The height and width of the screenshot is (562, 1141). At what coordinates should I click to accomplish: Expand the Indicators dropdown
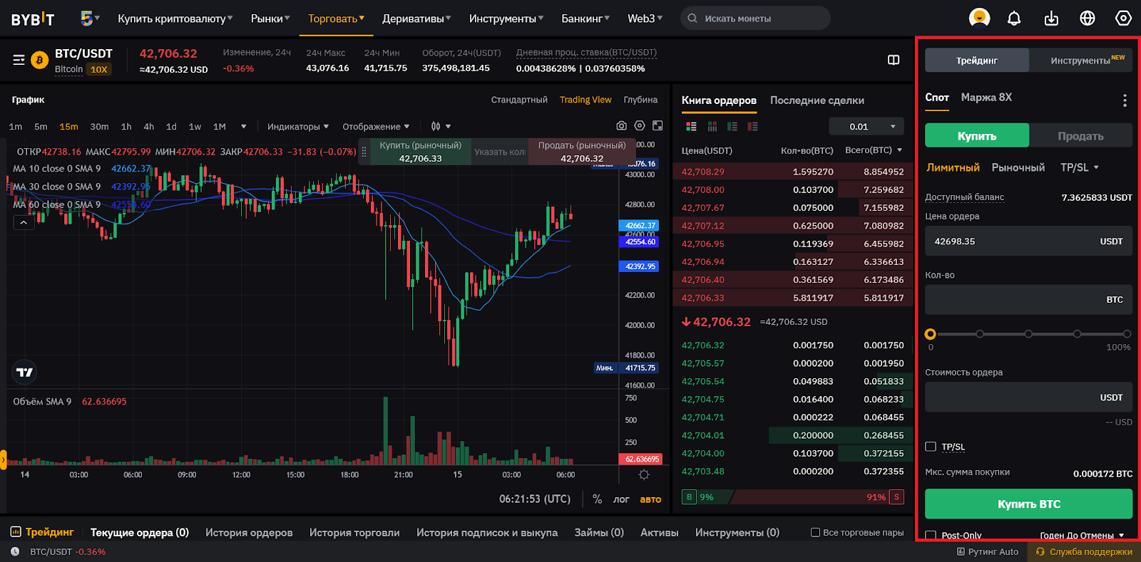(297, 127)
